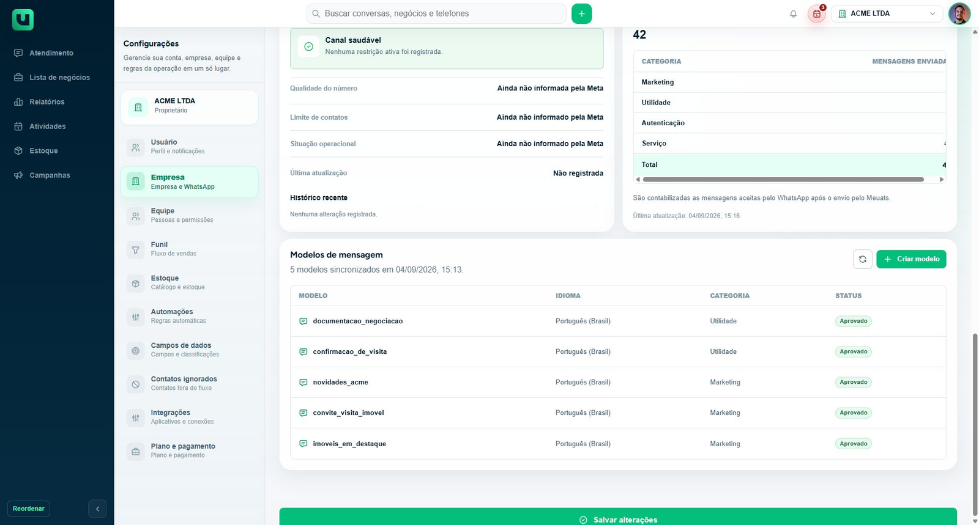Click the Estoque box icon in sidebar
The image size is (979, 525).
(x=18, y=151)
